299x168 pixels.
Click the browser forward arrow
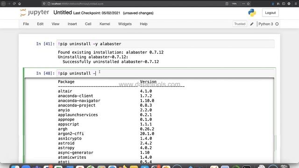tap(9, 4)
